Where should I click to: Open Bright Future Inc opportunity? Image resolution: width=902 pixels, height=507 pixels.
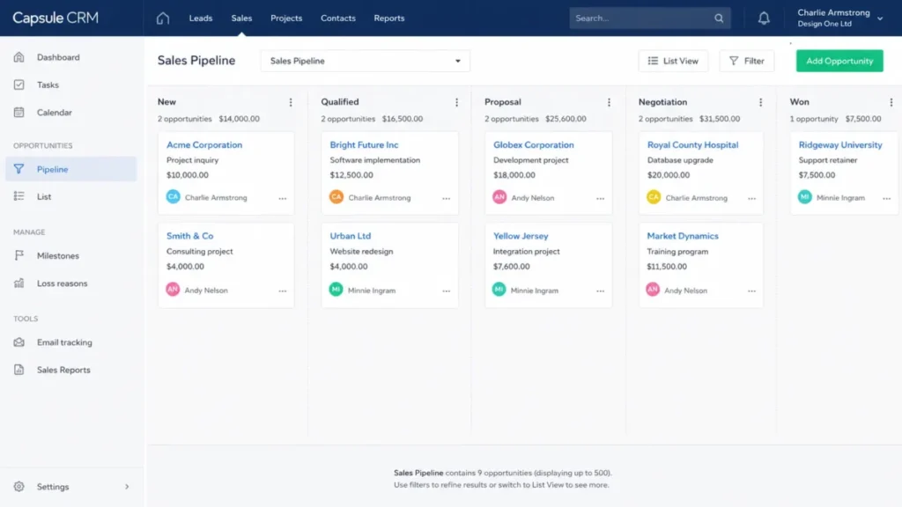pos(364,145)
